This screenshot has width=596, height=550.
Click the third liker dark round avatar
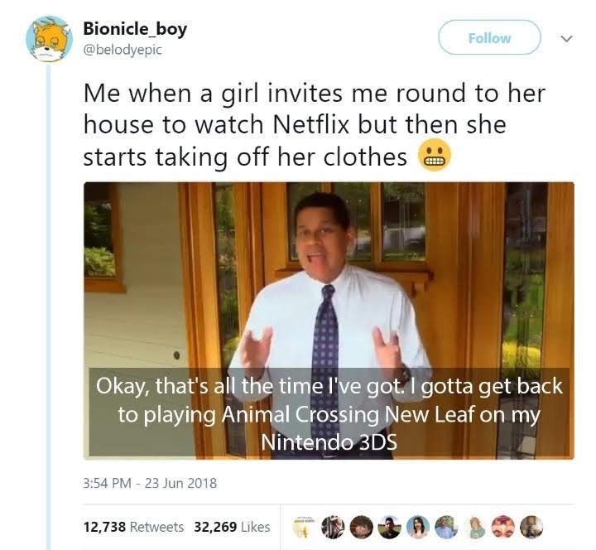tap(361, 527)
